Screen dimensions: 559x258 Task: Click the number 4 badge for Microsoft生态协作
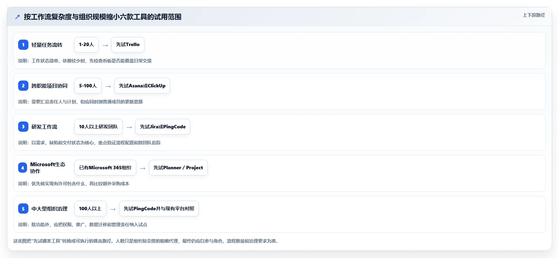[23, 168]
